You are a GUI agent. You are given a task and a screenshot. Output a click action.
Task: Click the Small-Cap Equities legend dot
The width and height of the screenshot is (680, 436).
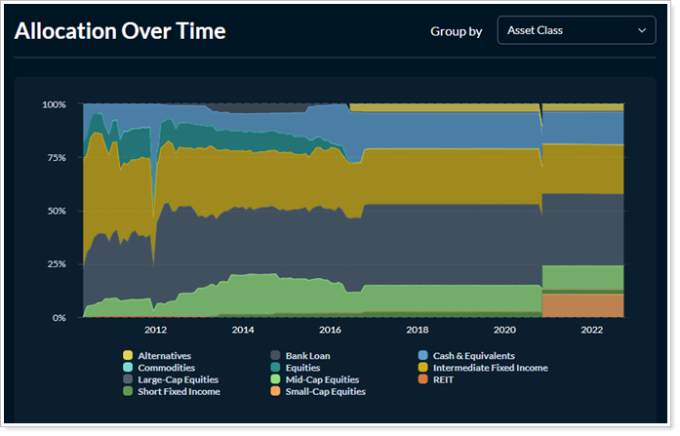tap(275, 391)
